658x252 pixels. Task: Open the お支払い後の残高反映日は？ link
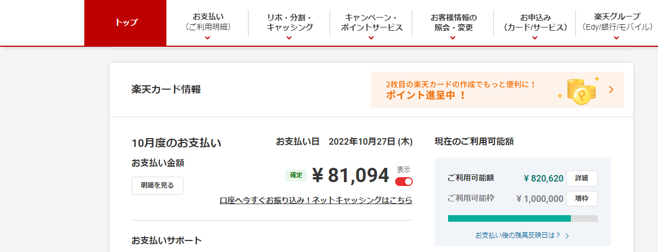click(x=518, y=235)
